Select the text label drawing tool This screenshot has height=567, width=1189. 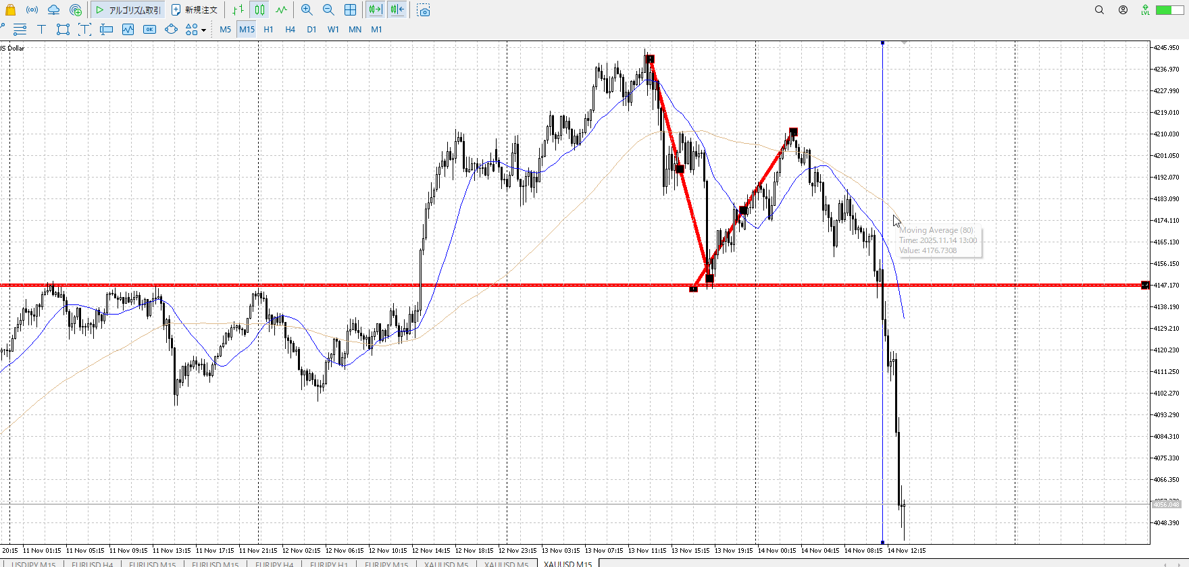click(41, 29)
